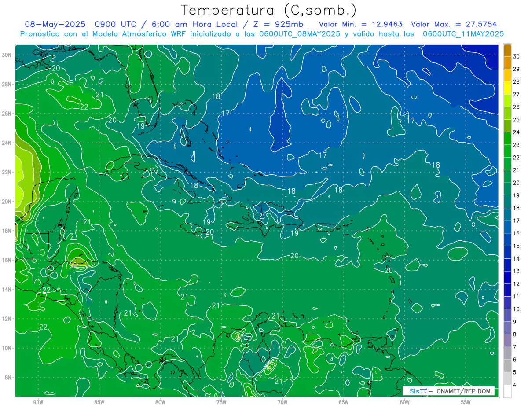The width and height of the screenshot is (528, 408).
Task: Click 'Valor Max. = 27.5754' text
Action: click(455, 24)
